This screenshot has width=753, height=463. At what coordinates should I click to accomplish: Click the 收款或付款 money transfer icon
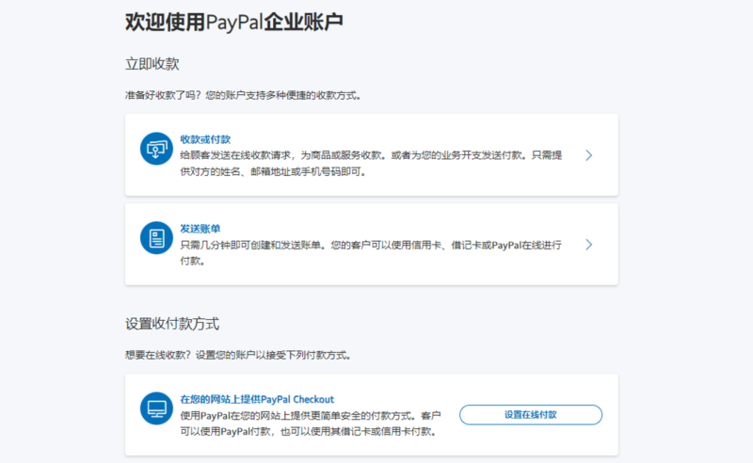[156, 149]
